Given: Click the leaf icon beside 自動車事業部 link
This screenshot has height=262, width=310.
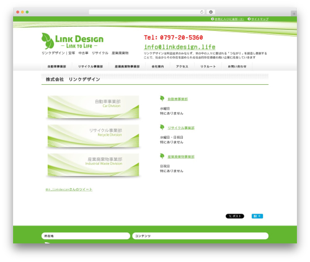Looking at the screenshot, I should 162,98.
